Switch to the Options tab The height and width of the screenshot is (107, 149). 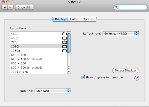(88, 19)
